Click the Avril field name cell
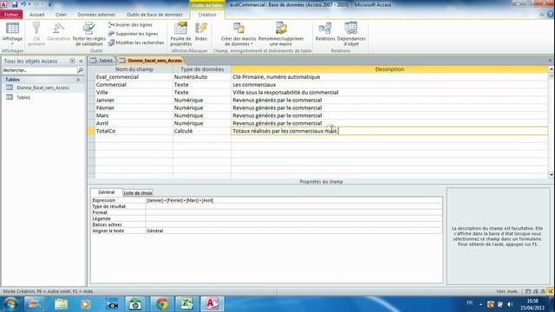Image resolution: width=555 pixels, height=312 pixels. click(134, 123)
